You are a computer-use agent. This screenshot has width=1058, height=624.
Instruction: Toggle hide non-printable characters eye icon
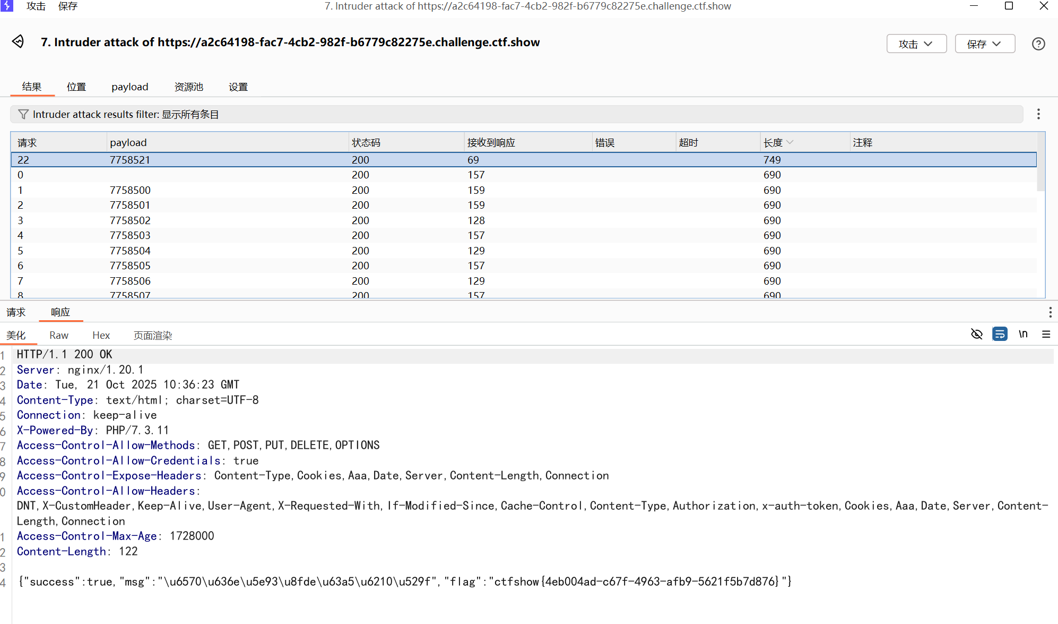click(x=976, y=334)
